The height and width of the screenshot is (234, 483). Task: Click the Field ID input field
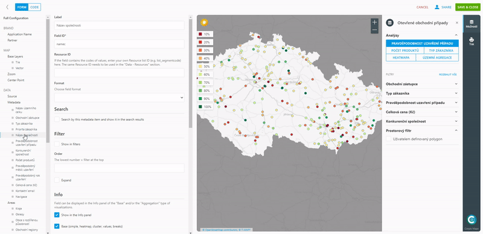click(119, 44)
